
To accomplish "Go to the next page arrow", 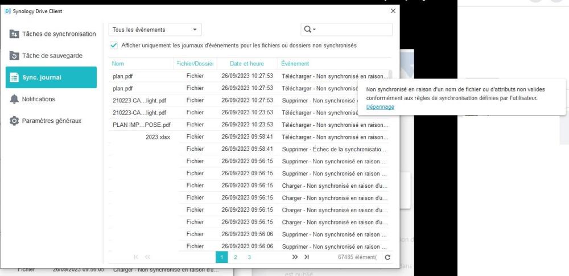I will [x=295, y=257].
